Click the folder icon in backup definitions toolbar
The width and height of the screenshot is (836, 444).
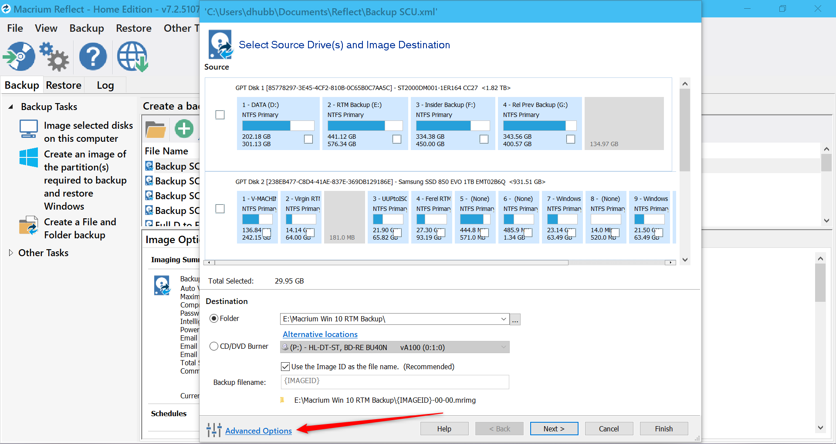156,129
